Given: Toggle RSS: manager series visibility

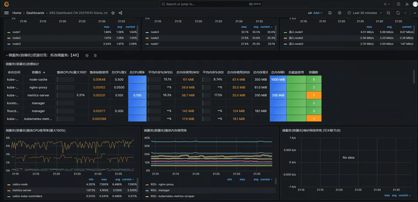Looking at the screenshot, I should click(160, 190).
